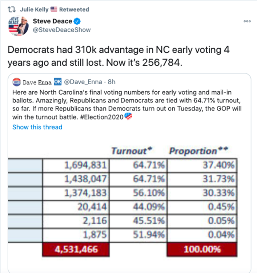Open Steve Deace's profile avatar
This screenshot has height=273, width=257.
coord(18,26)
